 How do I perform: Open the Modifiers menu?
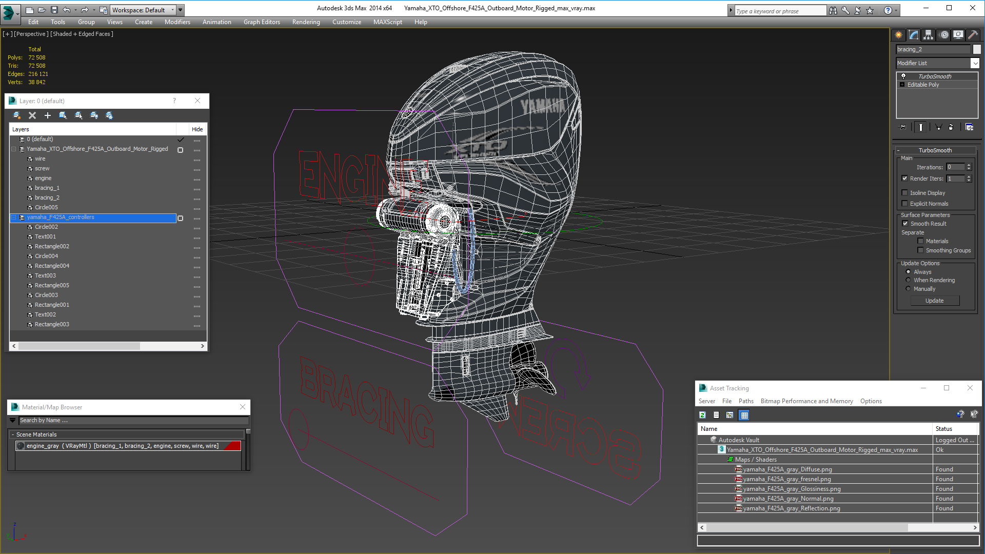(178, 22)
